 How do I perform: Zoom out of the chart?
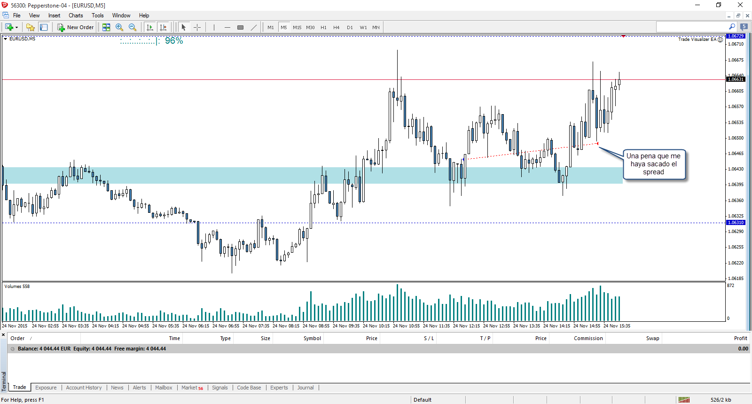133,27
